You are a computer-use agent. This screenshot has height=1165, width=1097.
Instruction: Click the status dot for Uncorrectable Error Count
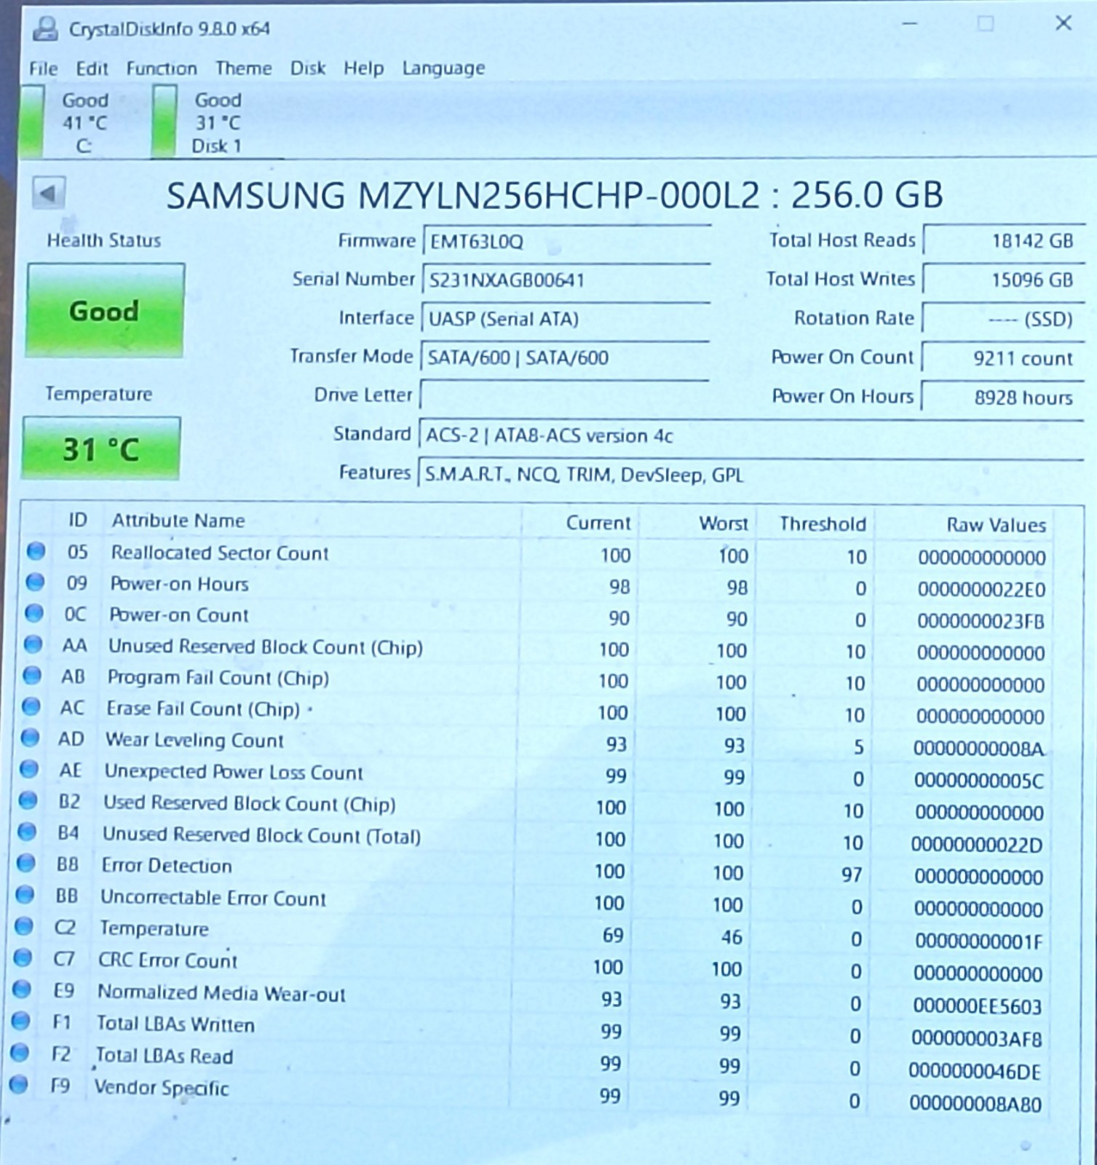(x=25, y=894)
